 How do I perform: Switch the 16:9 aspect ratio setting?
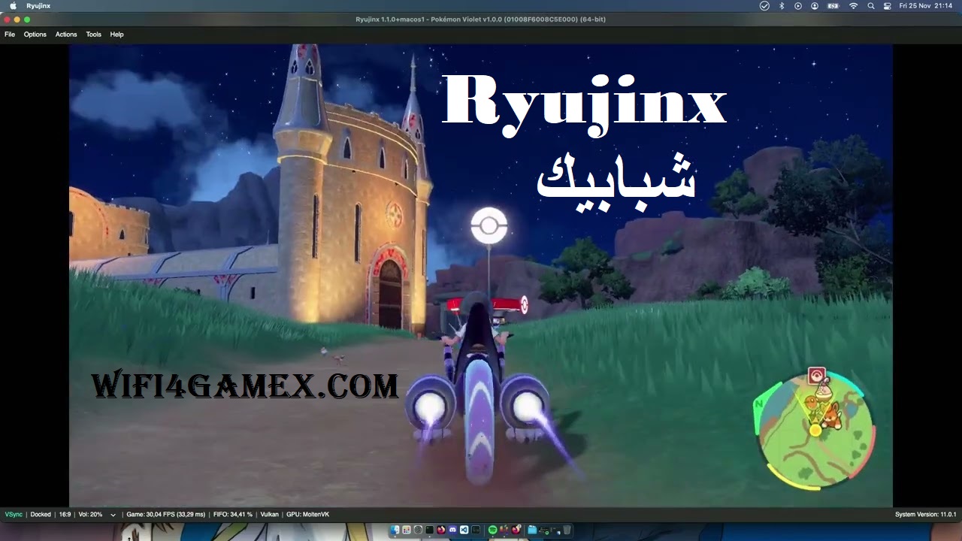(65, 515)
